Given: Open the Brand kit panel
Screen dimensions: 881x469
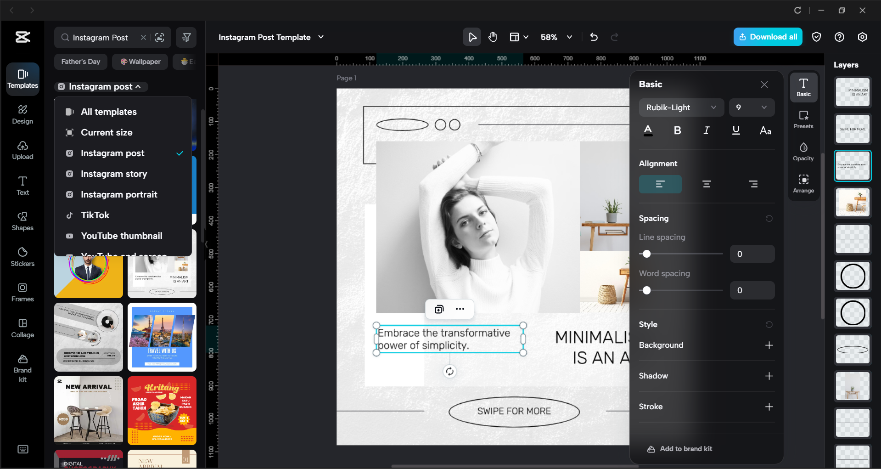Looking at the screenshot, I should coord(22,366).
